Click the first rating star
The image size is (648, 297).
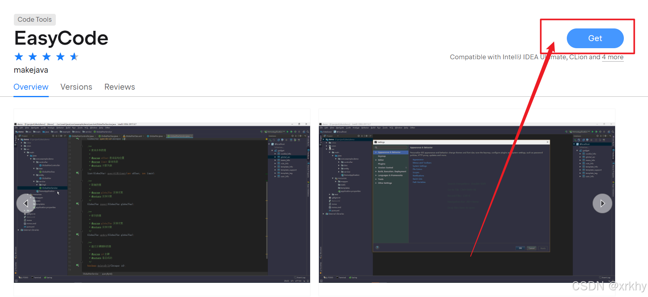coord(19,56)
